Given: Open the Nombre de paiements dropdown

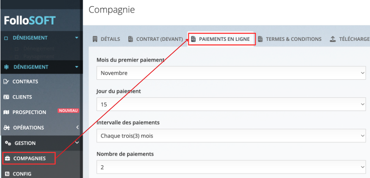Looking at the screenshot, I should coord(231,167).
